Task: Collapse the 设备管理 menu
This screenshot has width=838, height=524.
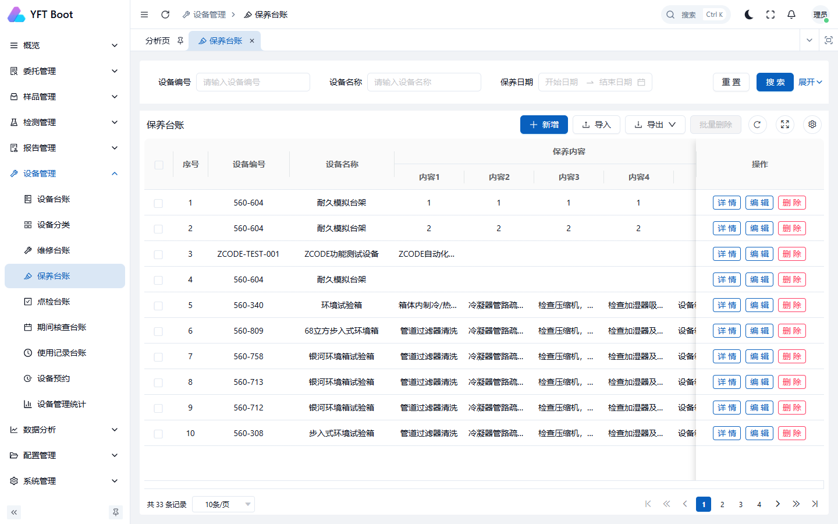Action: [65, 174]
